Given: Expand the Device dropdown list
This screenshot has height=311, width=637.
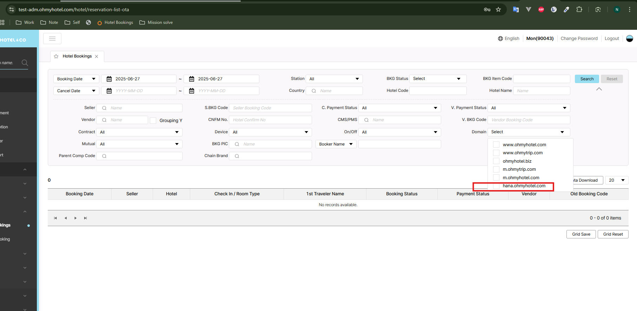Looking at the screenshot, I should coord(270,132).
